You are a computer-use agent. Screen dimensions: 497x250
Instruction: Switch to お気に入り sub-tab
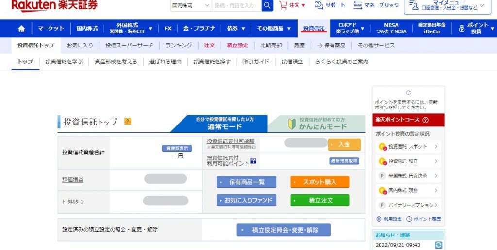(80, 46)
